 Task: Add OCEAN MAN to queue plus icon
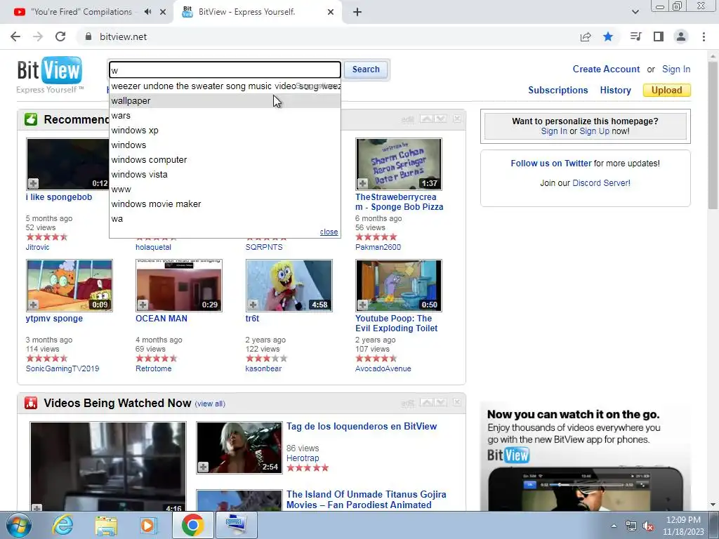143,305
